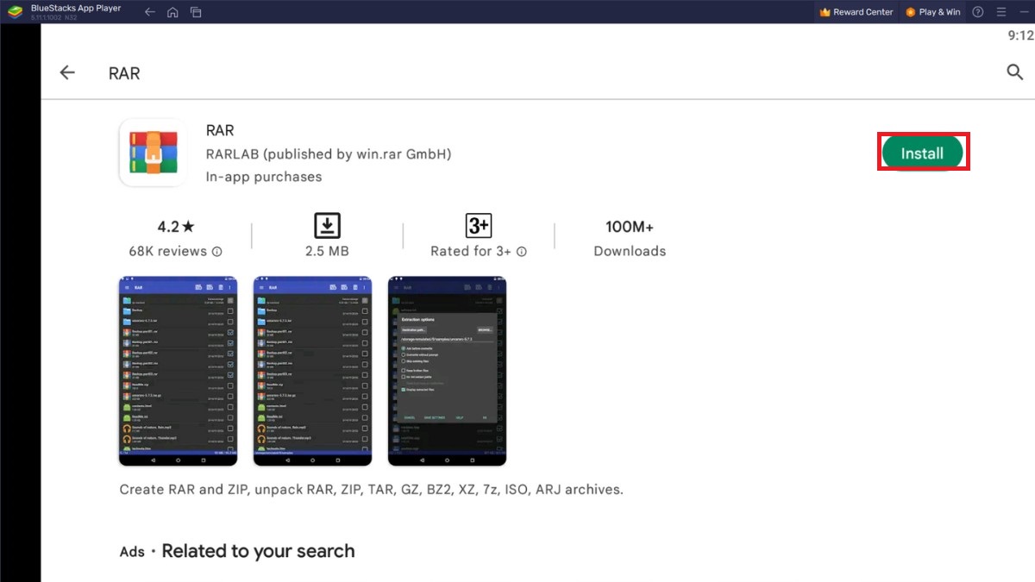This screenshot has width=1035, height=582.
Task: Click the app description text
Action: [x=371, y=490]
